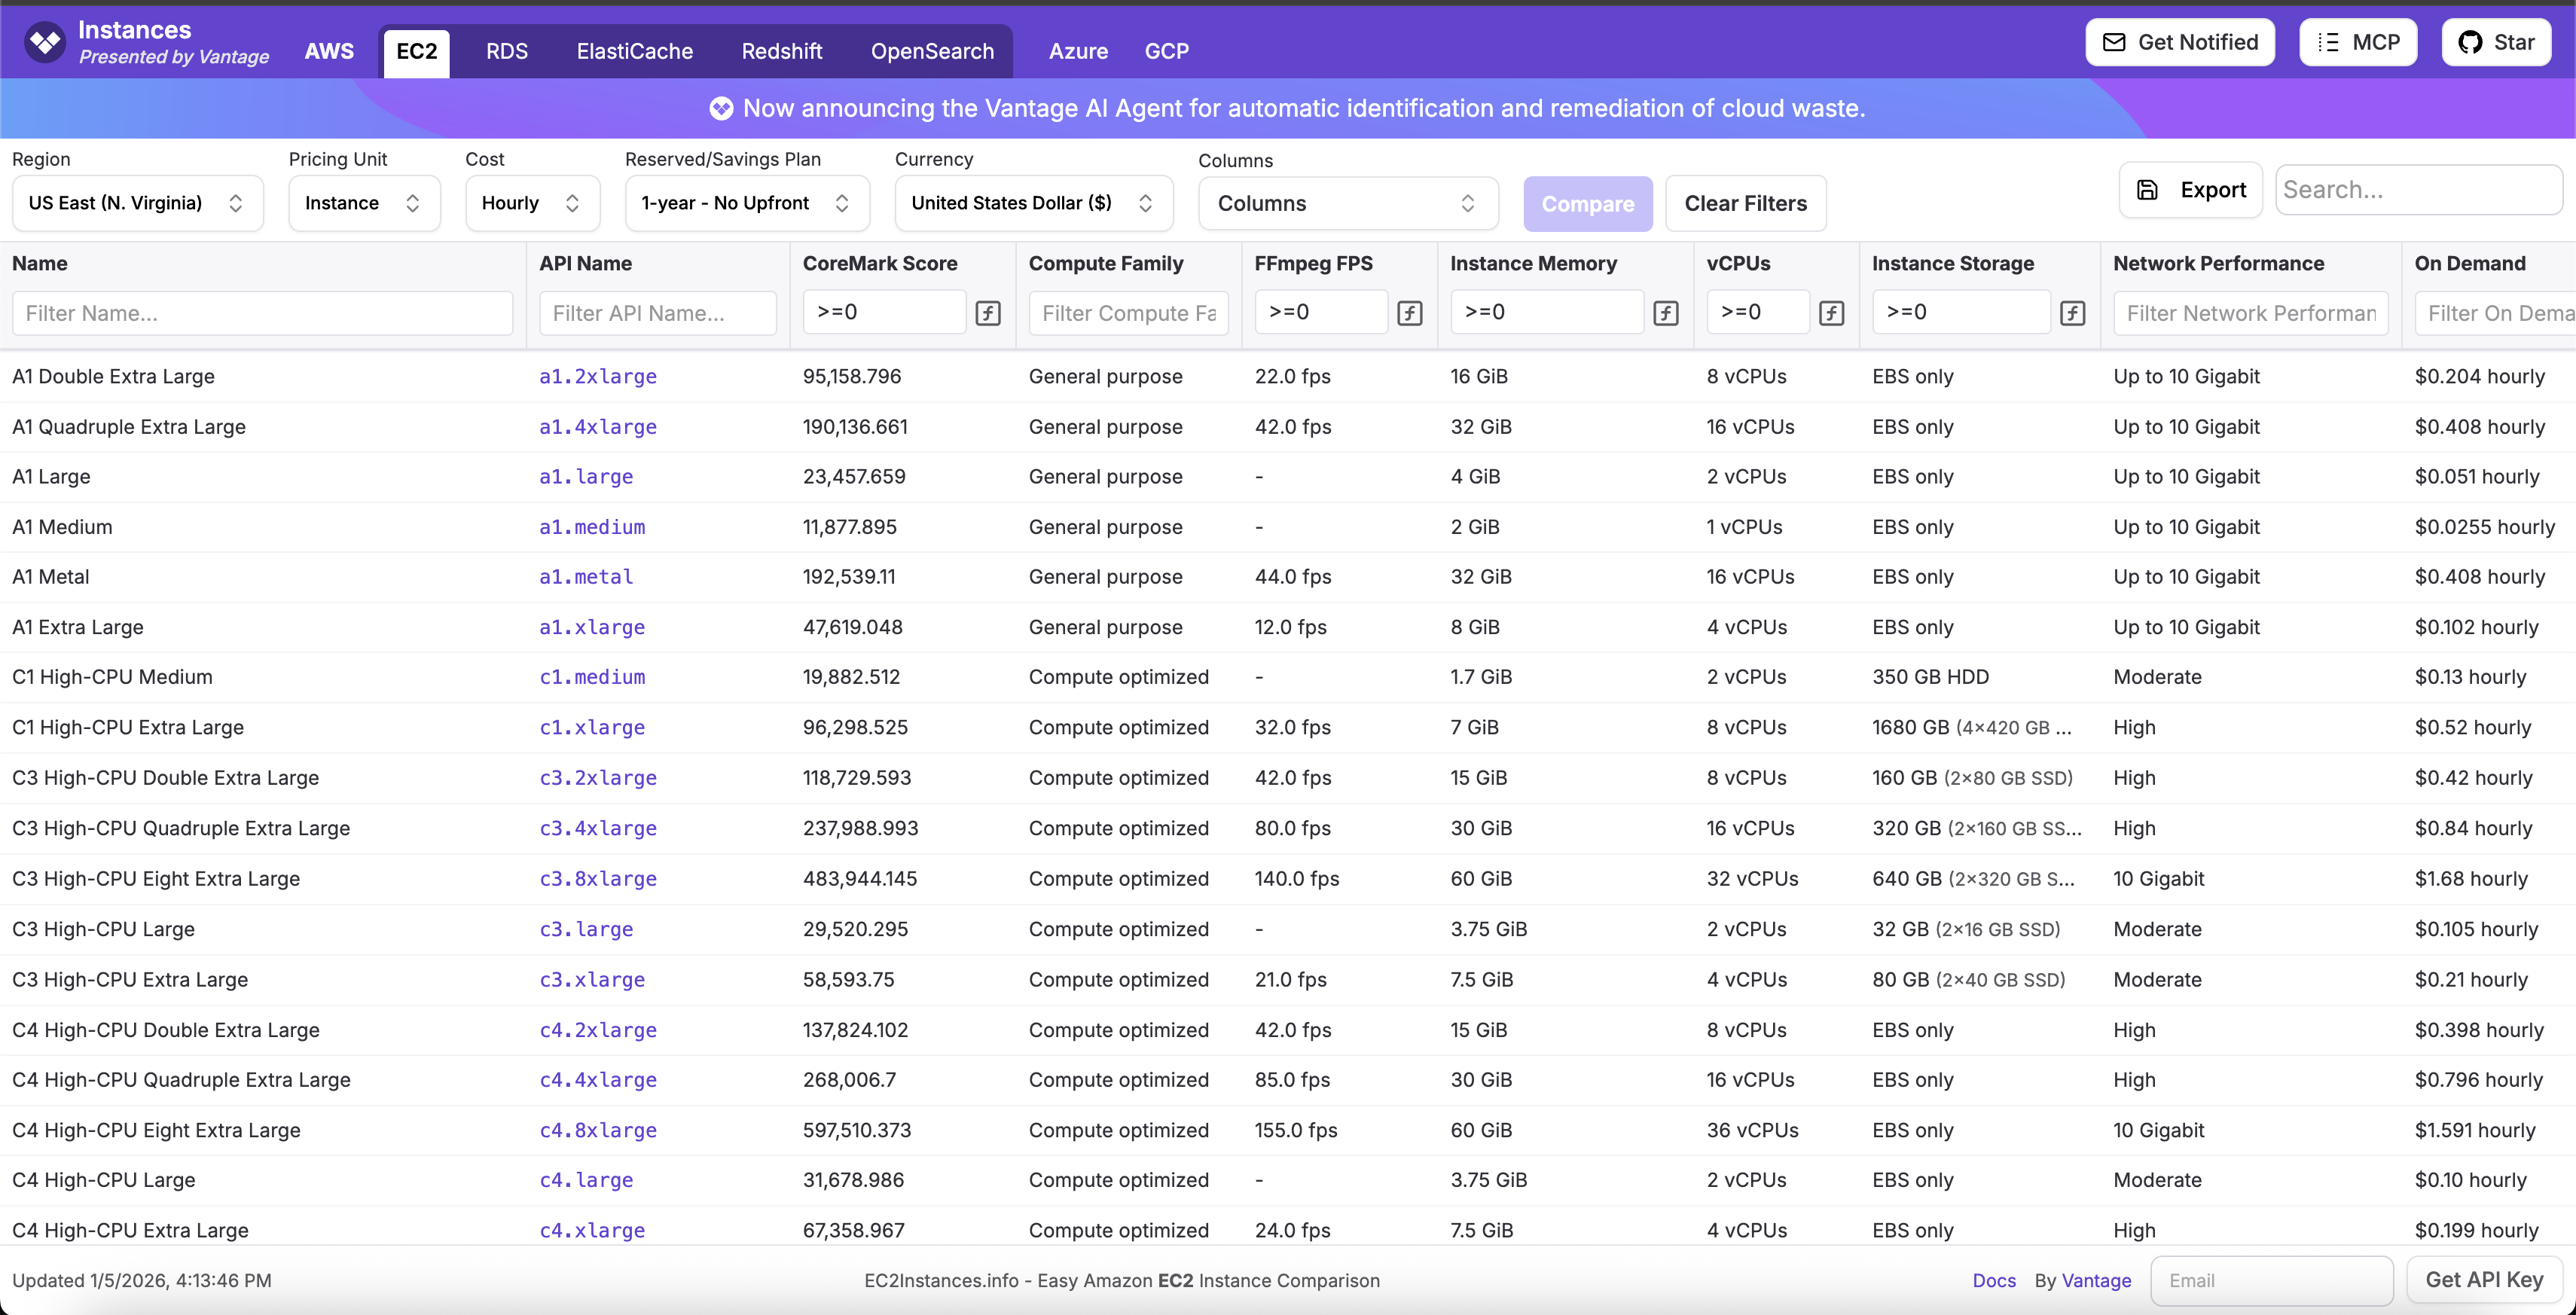
Task: Click the FFmpeg FPS filter function icon
Action: tap(1409, 313)
